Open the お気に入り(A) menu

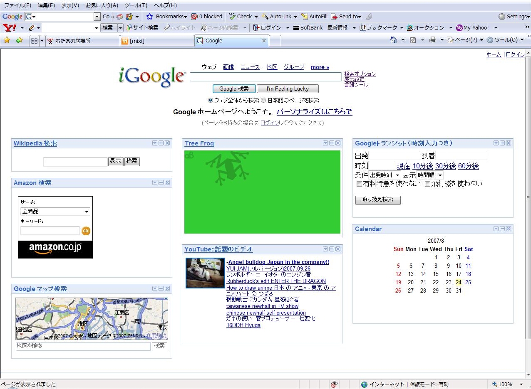click(102, 5)
